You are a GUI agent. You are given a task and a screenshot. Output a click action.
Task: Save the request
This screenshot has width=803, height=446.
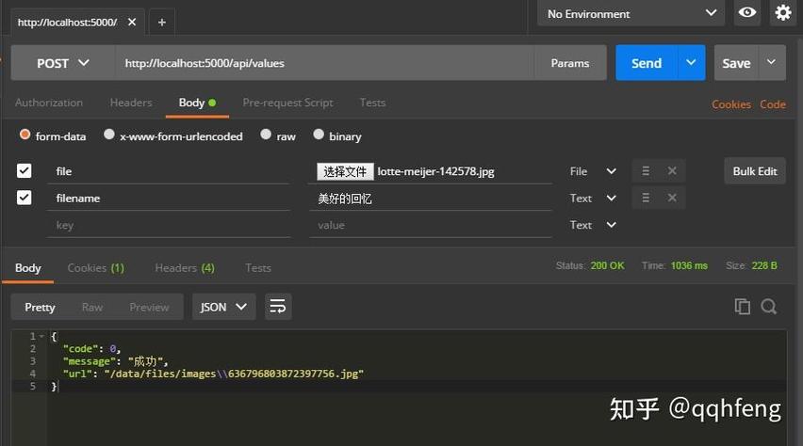pos(736,63)
